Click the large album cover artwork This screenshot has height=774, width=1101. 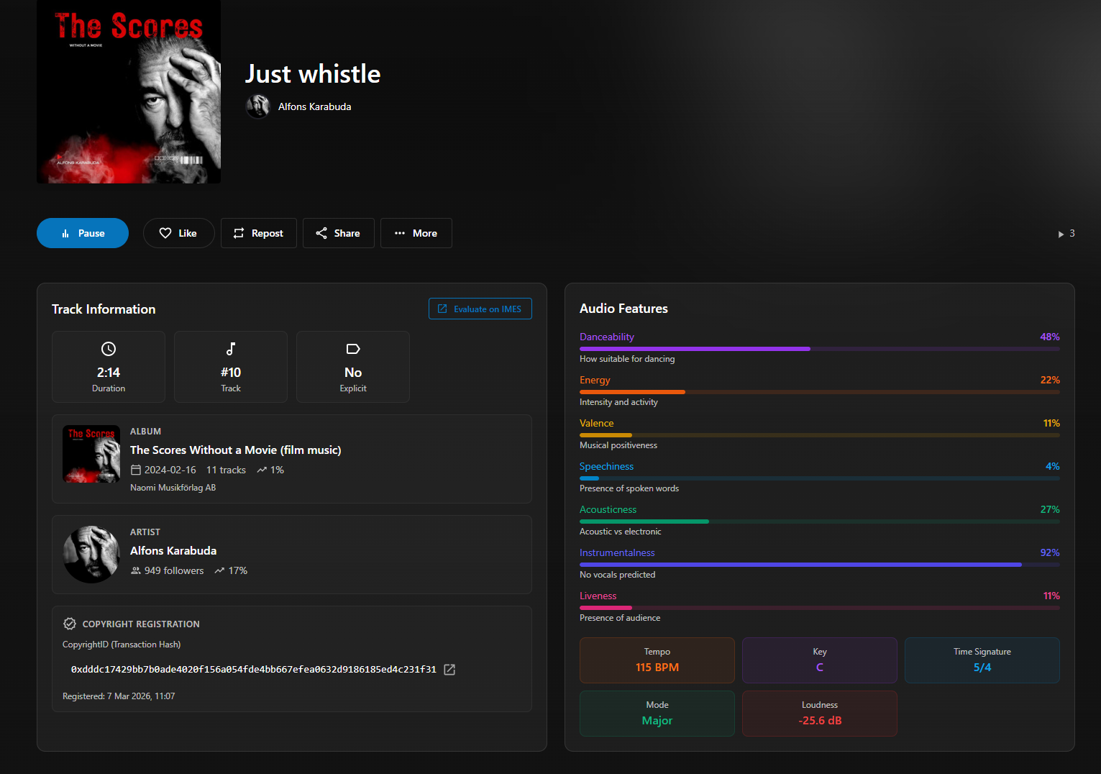129,92
